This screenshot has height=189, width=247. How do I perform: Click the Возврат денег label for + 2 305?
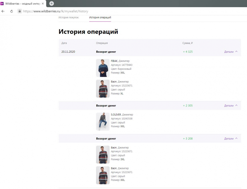(x=106, y=106)
